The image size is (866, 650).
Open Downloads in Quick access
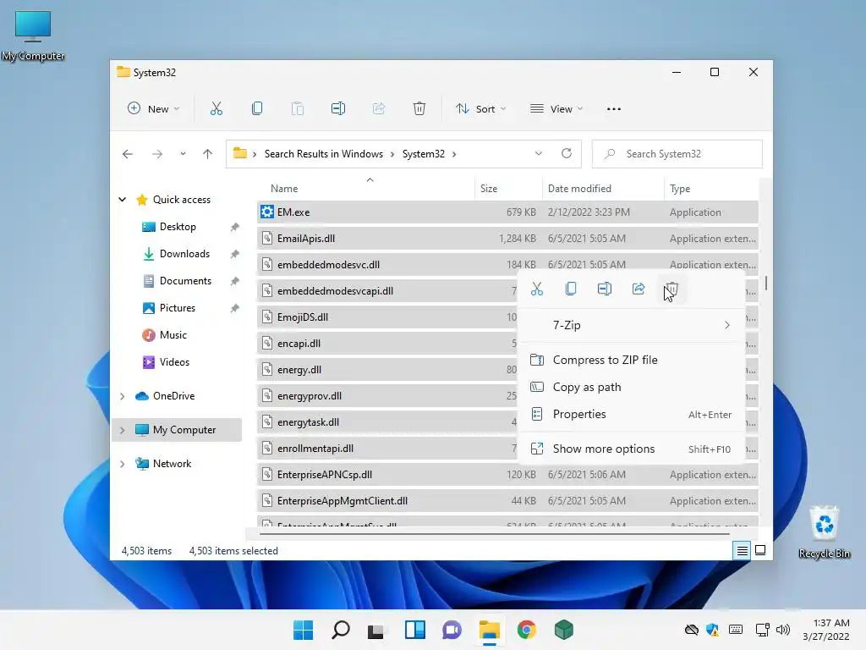pyautogui.click(x=184, y=254)
